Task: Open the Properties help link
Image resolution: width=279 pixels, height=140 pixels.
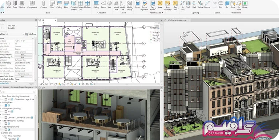Action: coord(4,83)
